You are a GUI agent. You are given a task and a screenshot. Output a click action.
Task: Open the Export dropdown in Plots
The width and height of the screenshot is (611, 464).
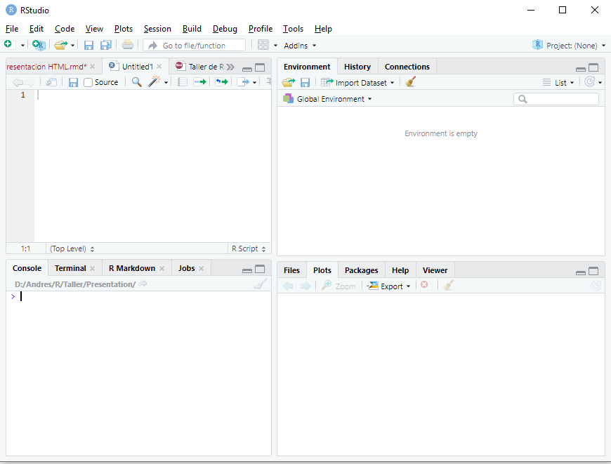(389, 286)
